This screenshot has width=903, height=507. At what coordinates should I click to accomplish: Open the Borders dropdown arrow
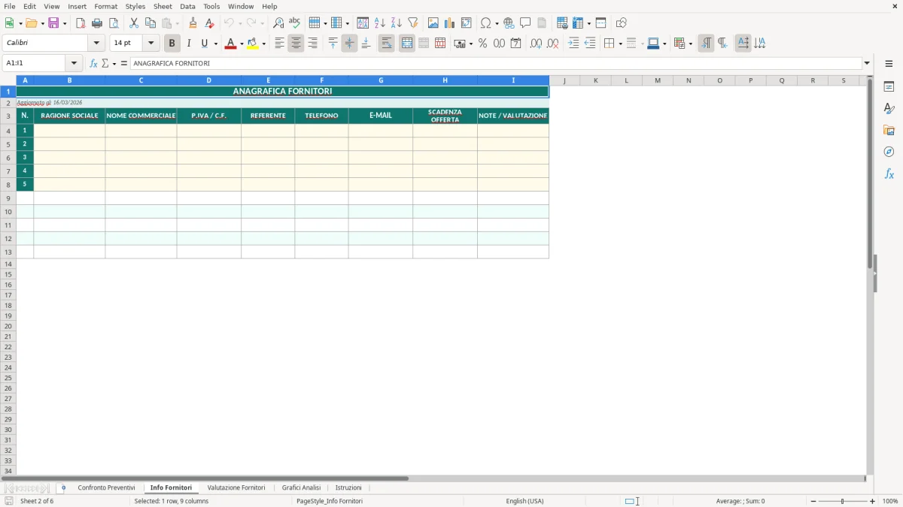[620, 44]
